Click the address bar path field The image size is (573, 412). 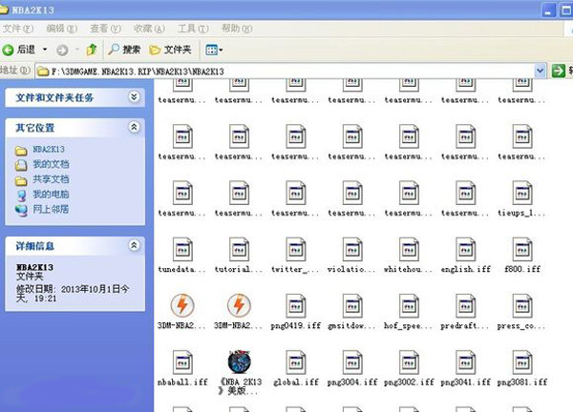point(285,71)
